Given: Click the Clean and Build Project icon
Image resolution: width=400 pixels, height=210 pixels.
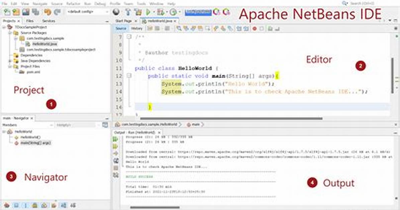Looking at the screenshot, I should click(x=138, y=12).
